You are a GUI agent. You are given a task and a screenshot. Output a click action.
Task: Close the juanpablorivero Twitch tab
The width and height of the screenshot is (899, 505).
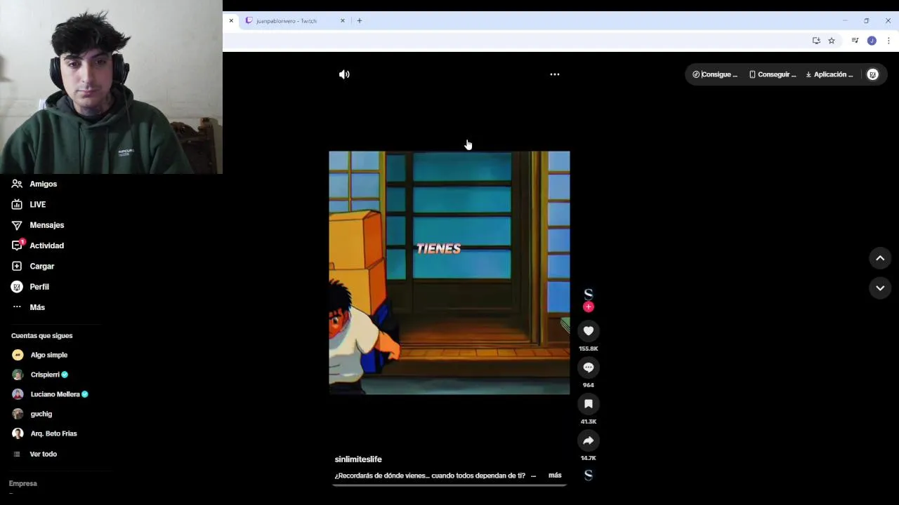coord(343,21)
